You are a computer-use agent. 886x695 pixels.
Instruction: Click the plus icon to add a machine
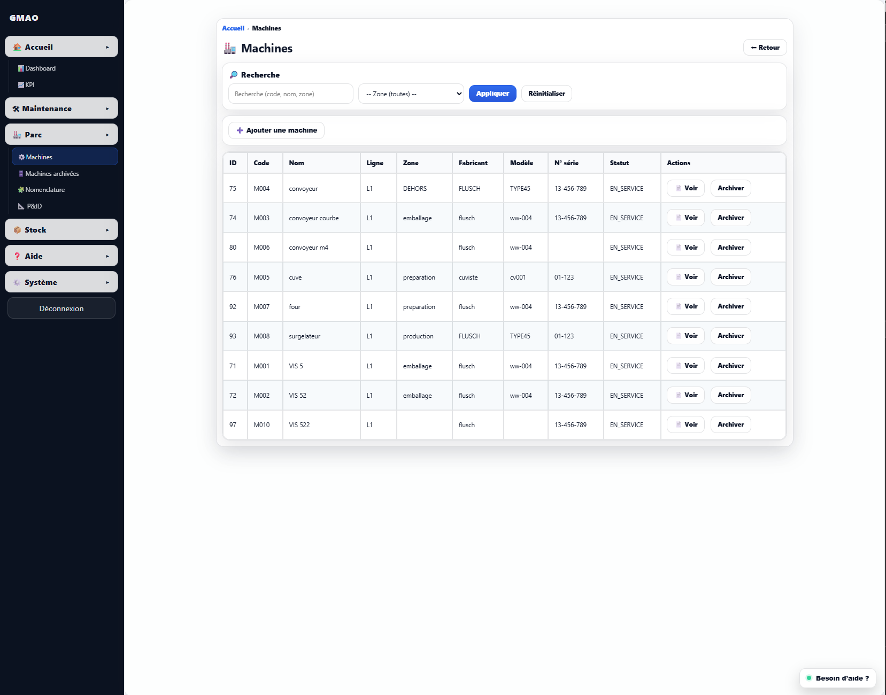click(x=240, y=130)
